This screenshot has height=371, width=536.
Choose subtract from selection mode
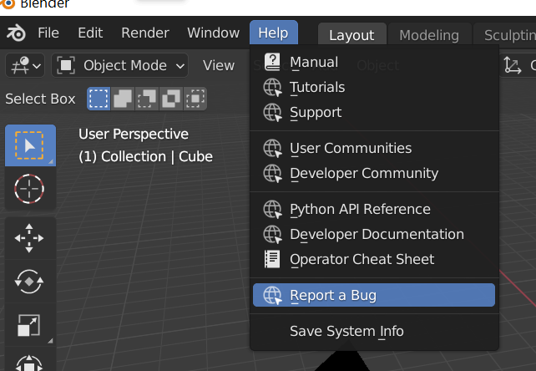coord(147,99)
